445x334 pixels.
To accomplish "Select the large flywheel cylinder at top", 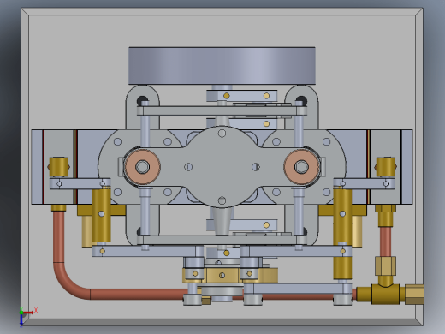I will 222,66.
